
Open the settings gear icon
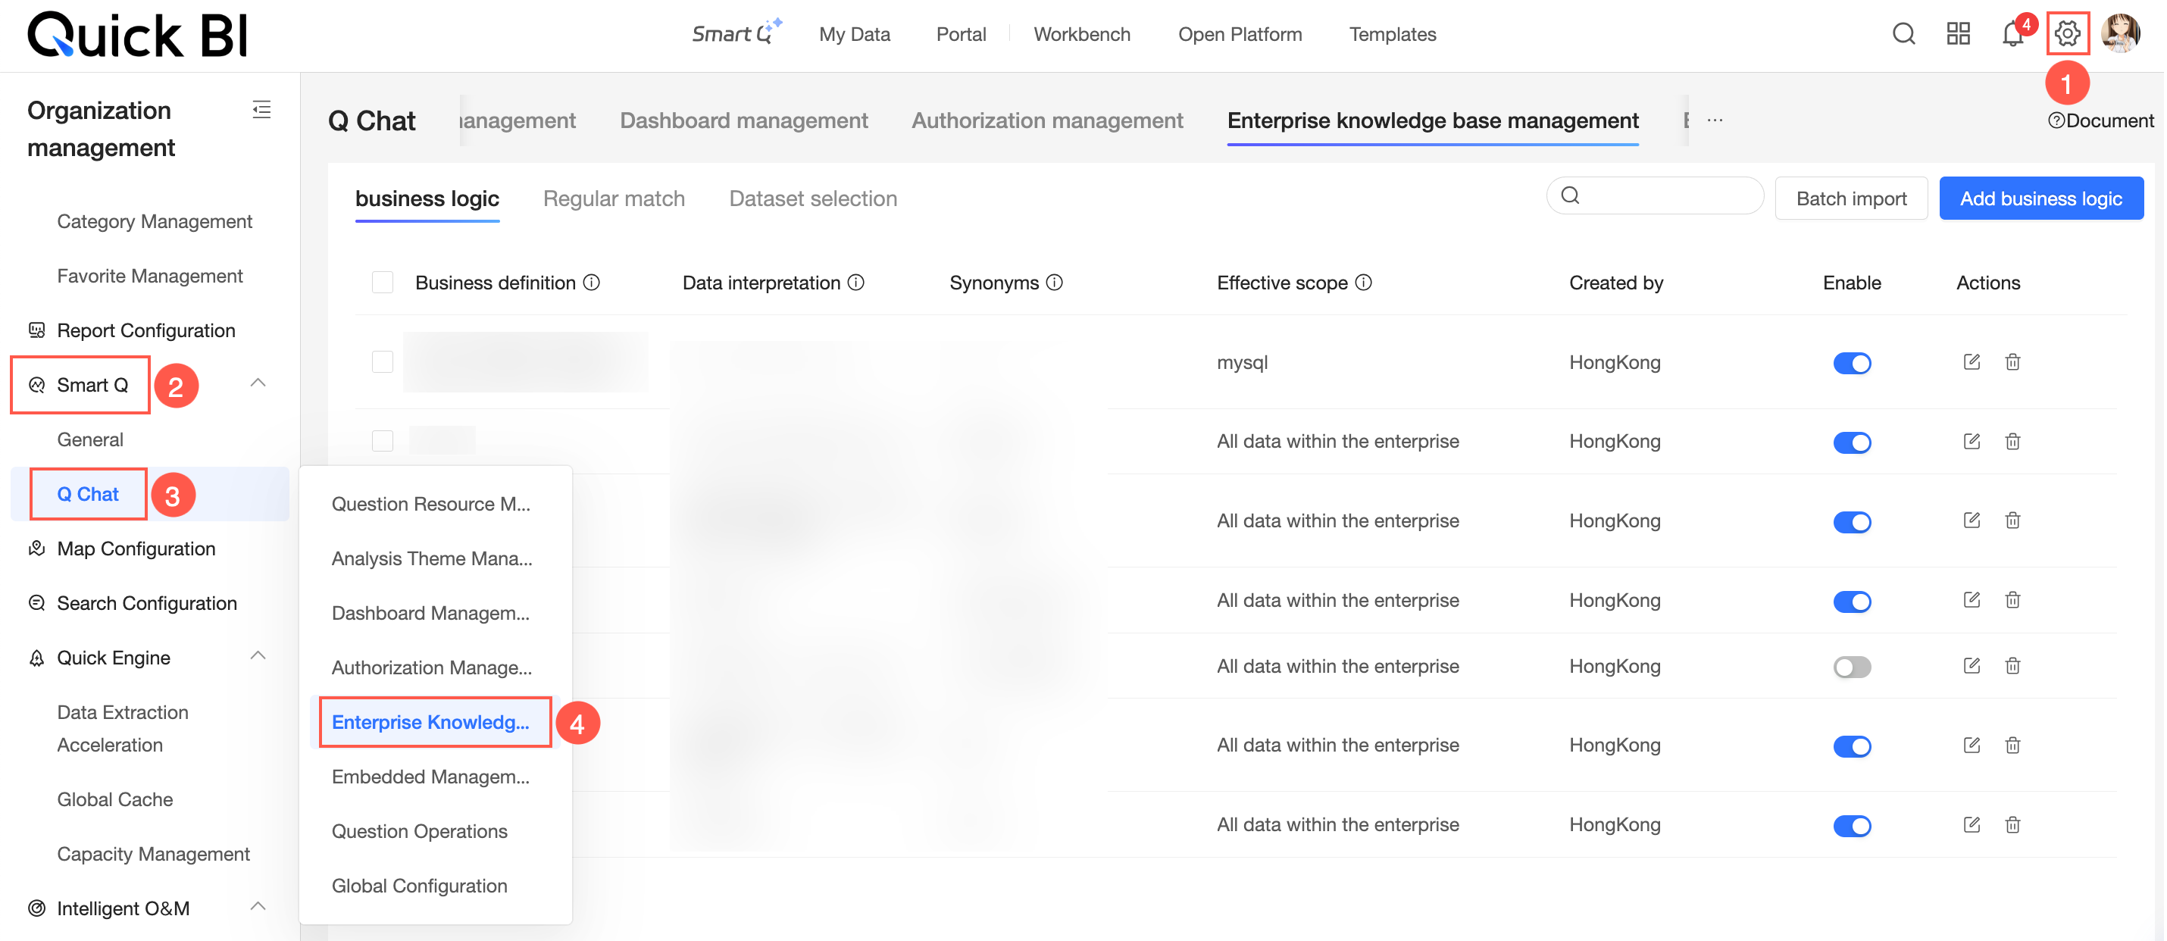pos(2066,33)
